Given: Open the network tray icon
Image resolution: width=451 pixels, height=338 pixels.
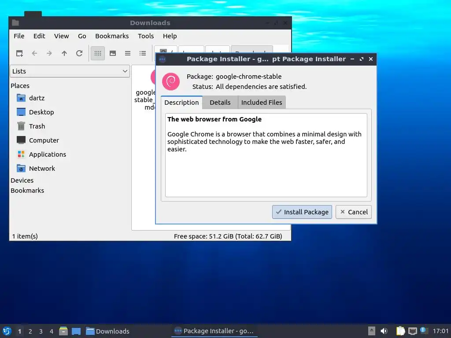Looking at the screenshot, I should (412, 331).
